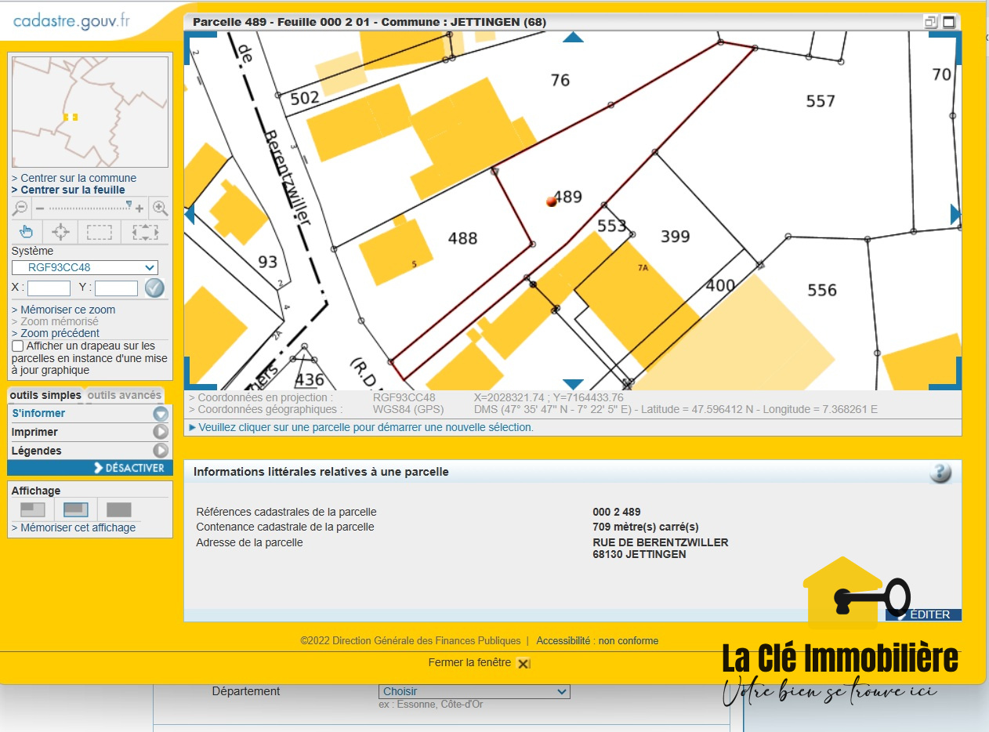The width and height of the screenshot is (989, 732).
Task: Switch to the outils avancés tab
Action: [x=125, y=395]
